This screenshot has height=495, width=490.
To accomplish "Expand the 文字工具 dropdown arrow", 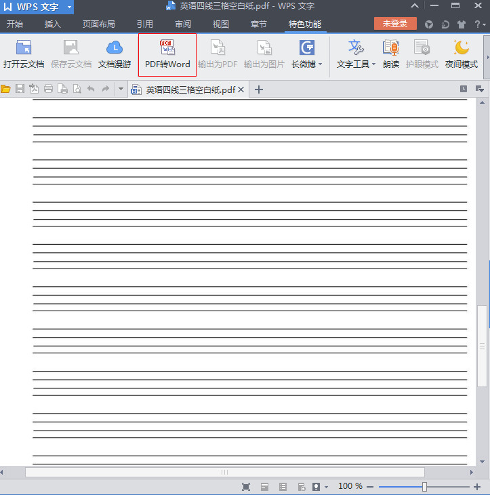I will pos(373,64).
